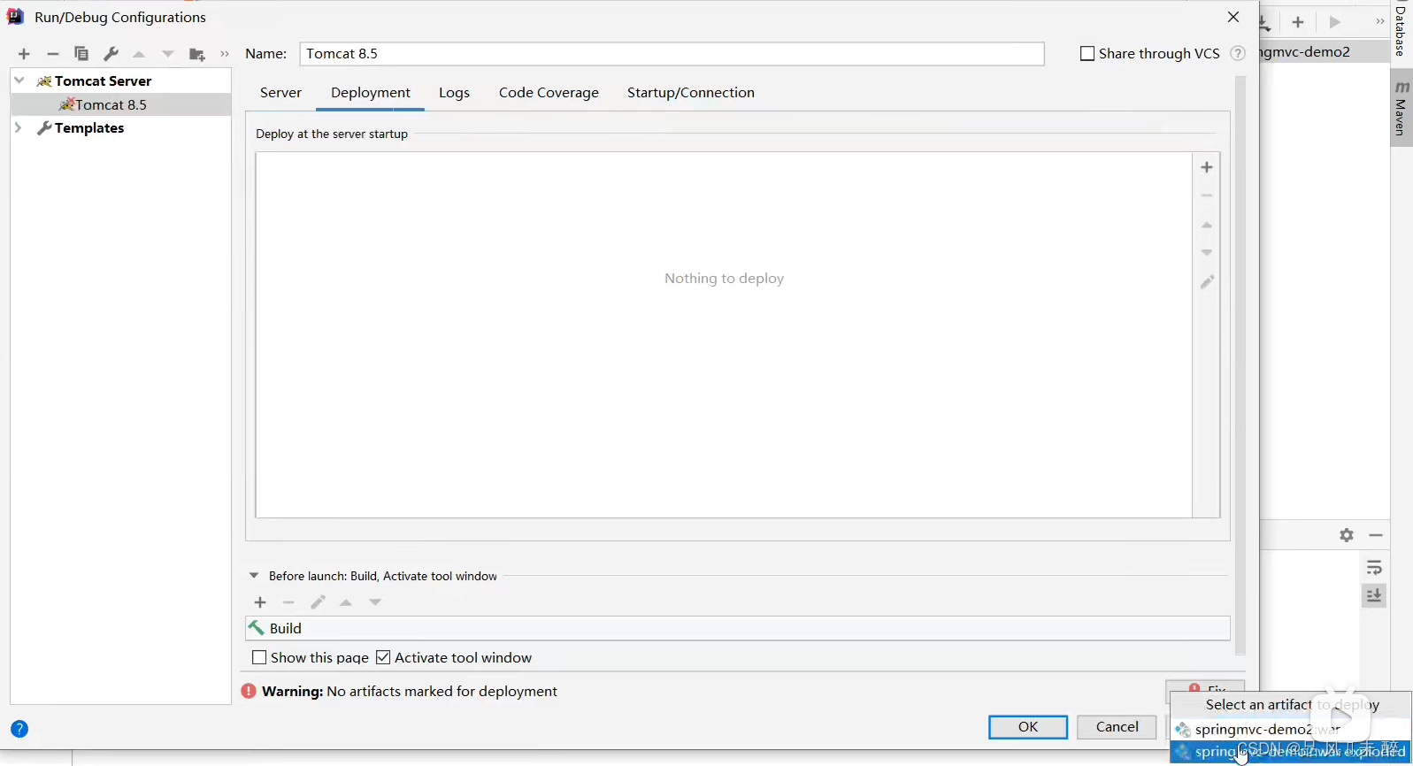Click the Name input field

pos(672,54)
